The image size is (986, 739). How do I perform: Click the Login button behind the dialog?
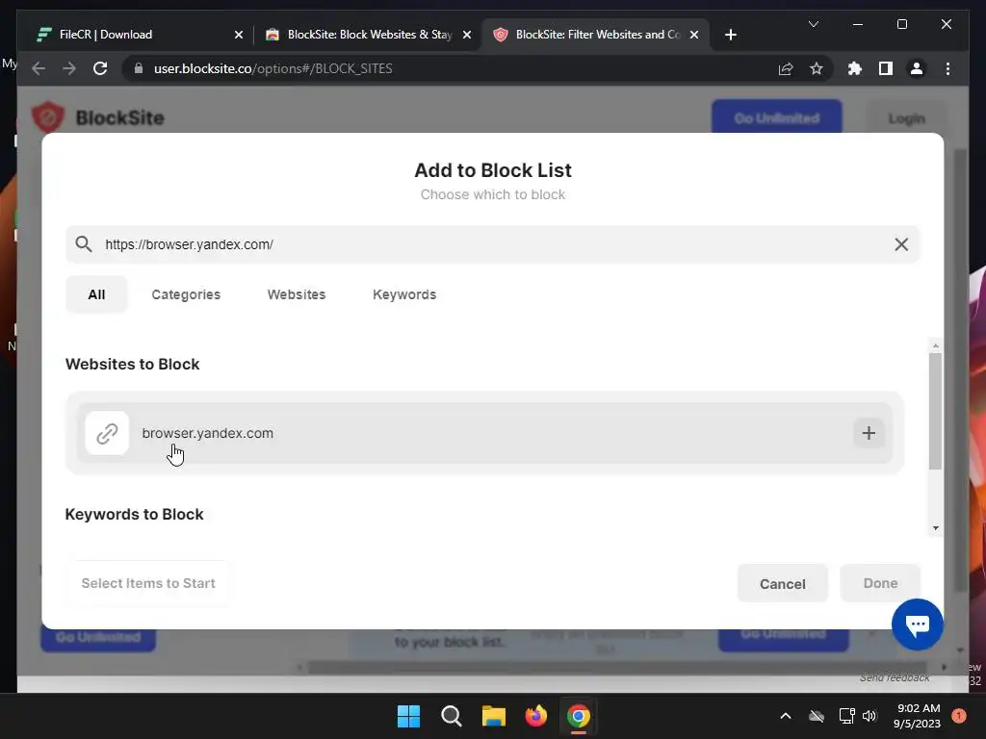906,118
